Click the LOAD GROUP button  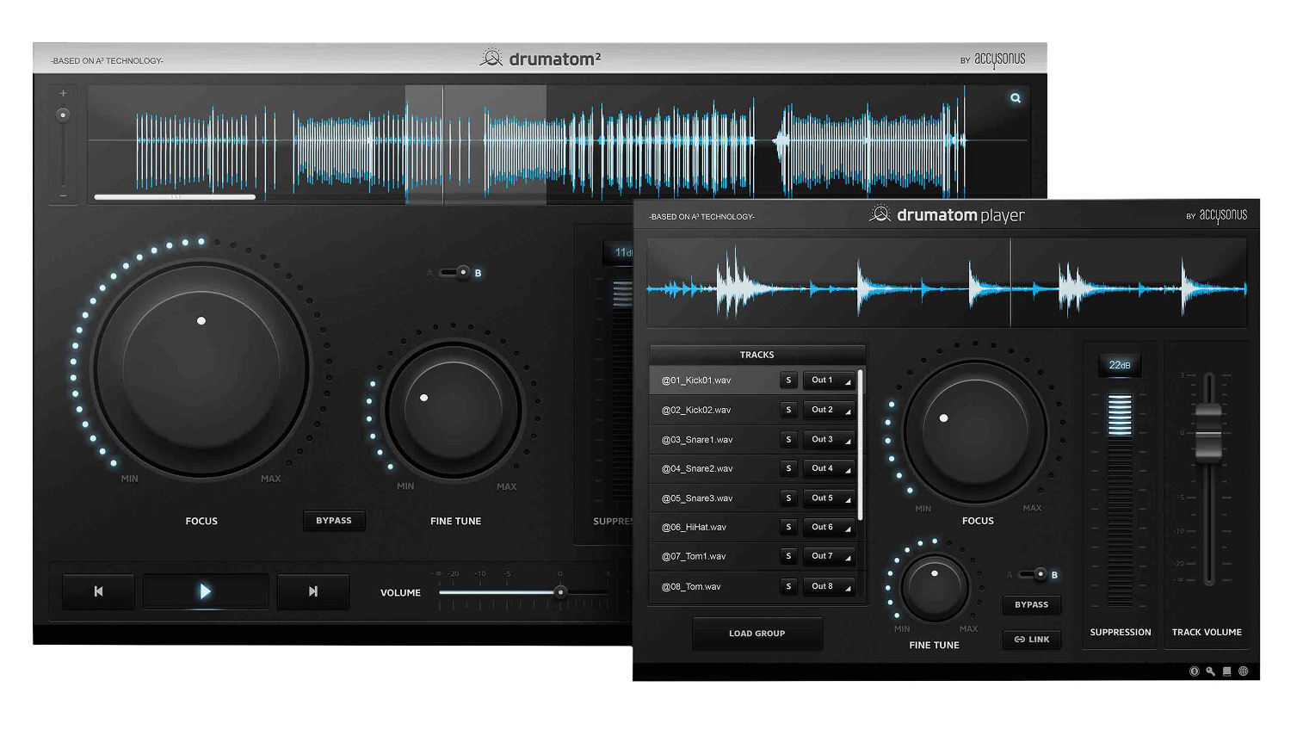(x=757, y=634)
